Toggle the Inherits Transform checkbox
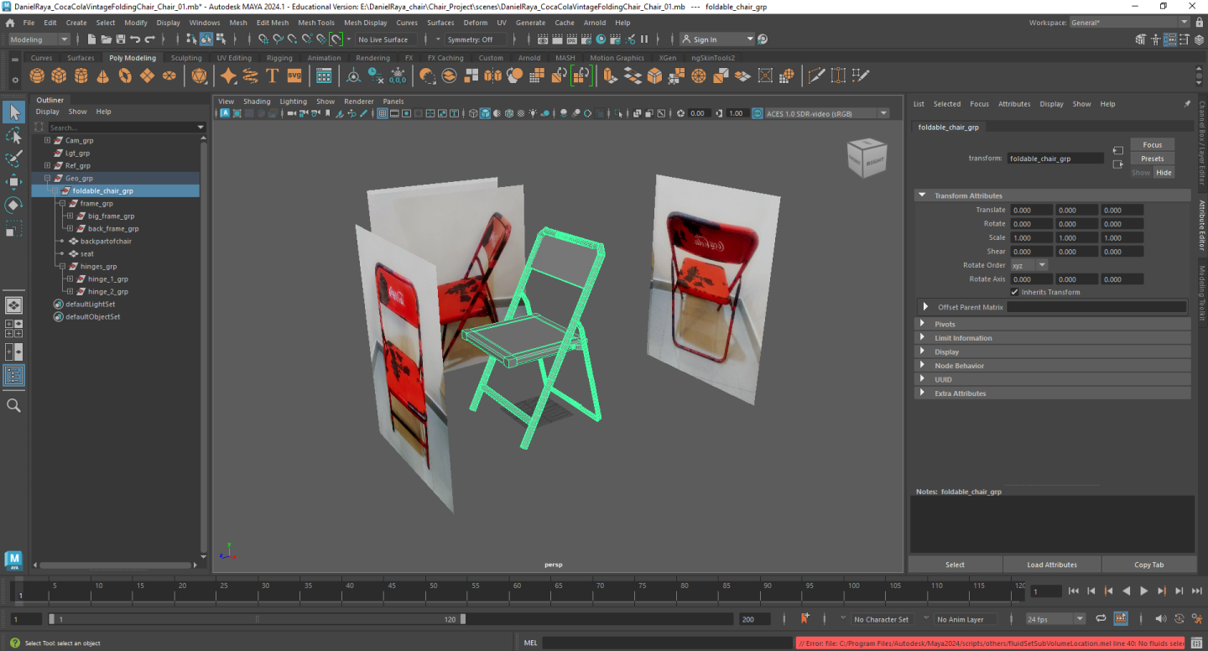Viewport: 1208px width, 651px height. point(1015,292)
